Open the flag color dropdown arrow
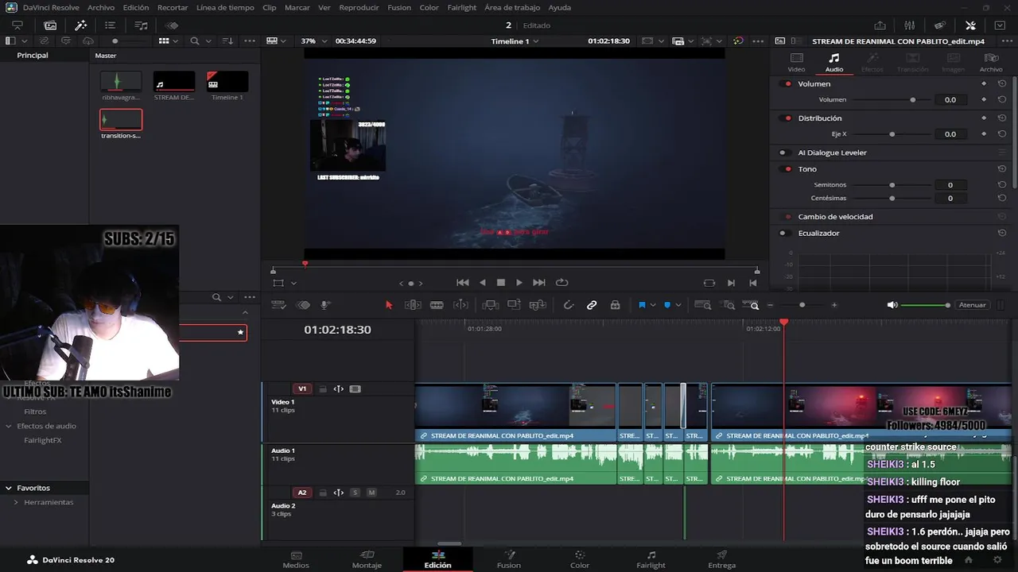This screenshot has width=1018, height=572. pyautogui.click(x=653, y=305)
